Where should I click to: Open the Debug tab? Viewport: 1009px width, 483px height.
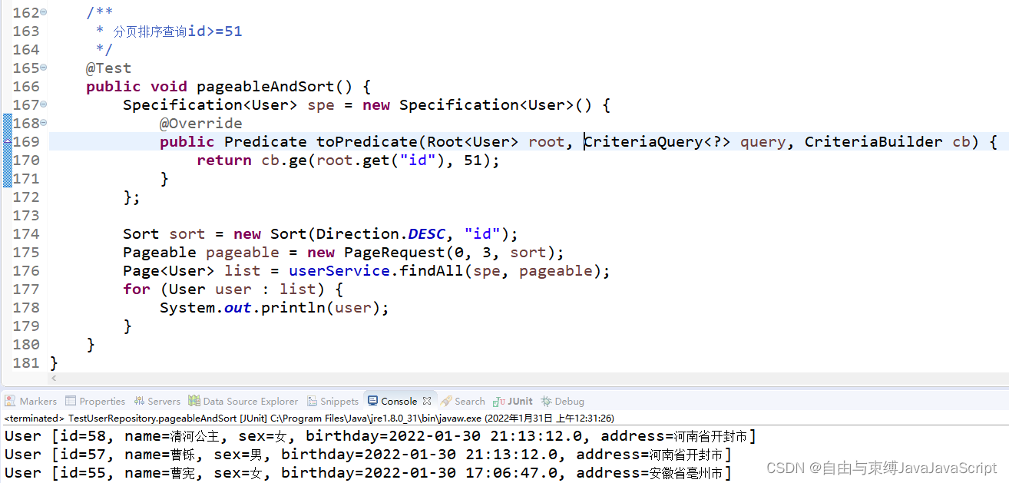point(563,401)
